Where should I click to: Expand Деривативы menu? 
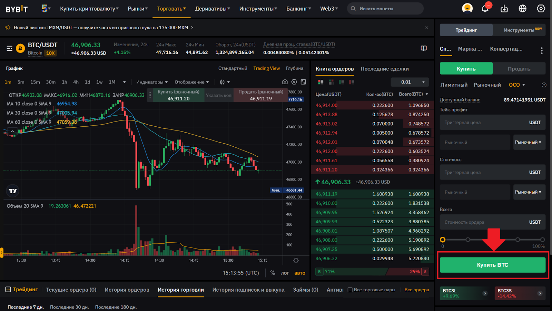[x=213, y=9]
